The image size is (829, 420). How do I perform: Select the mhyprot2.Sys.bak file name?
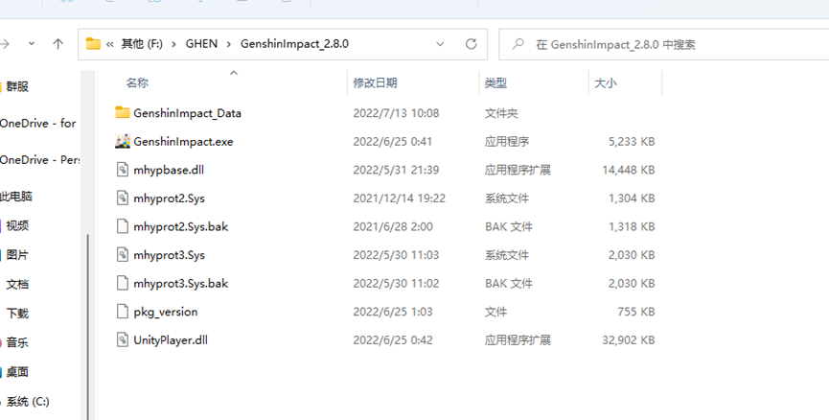pos(181,226)
